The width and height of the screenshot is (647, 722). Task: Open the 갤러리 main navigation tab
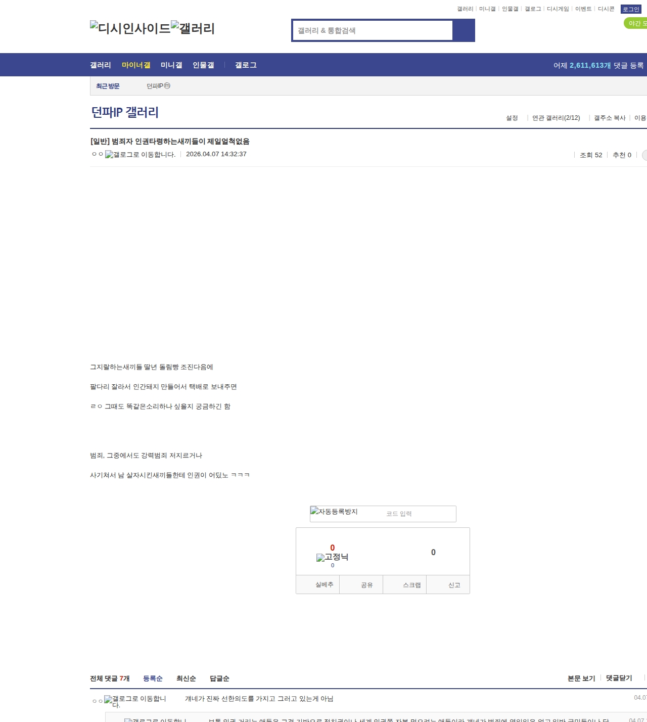(x=101, y=65)
